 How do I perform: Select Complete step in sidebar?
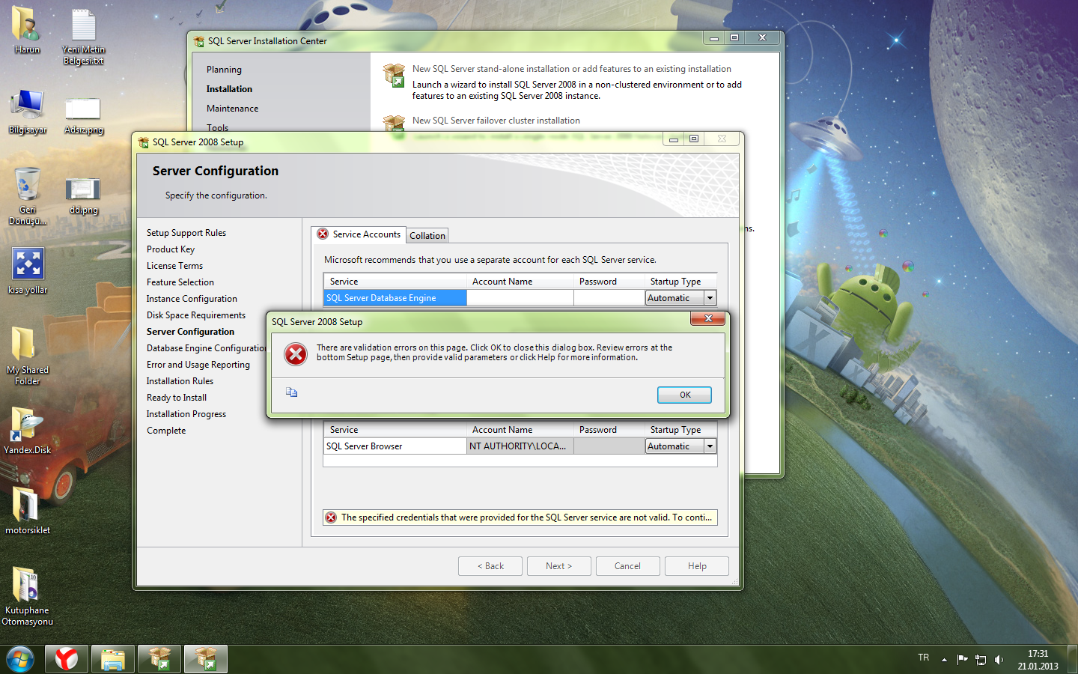166,431
